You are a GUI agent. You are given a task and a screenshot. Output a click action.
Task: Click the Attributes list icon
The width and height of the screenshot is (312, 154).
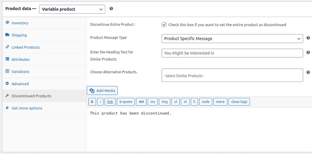click(7, 59)
